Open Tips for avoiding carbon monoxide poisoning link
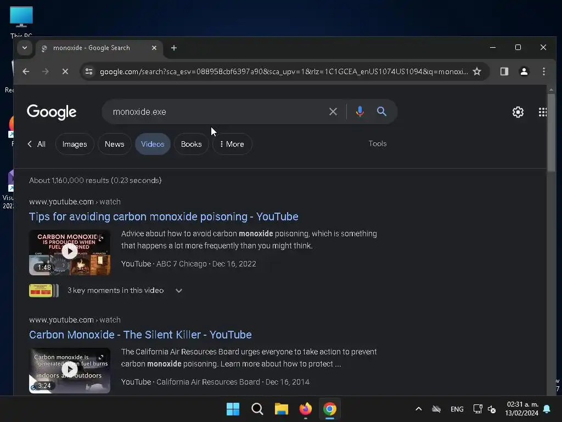 coord(164,216)
